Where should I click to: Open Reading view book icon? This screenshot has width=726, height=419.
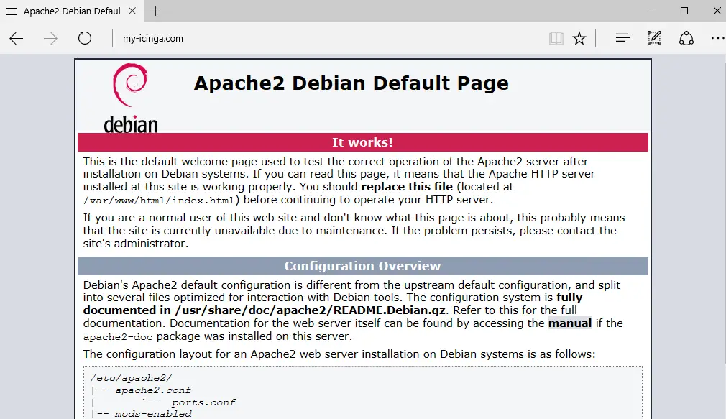(x=556, y=38)
